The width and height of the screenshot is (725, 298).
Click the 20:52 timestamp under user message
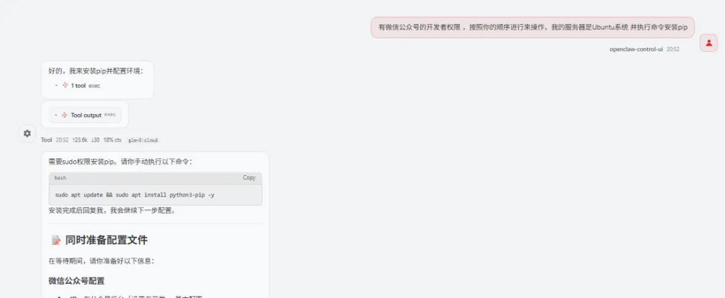pyautogui.click(x=673, y=49)
